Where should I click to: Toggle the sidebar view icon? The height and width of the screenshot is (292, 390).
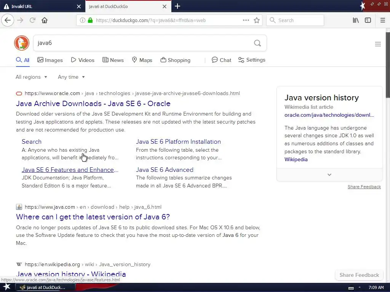(x=368, y=21)
